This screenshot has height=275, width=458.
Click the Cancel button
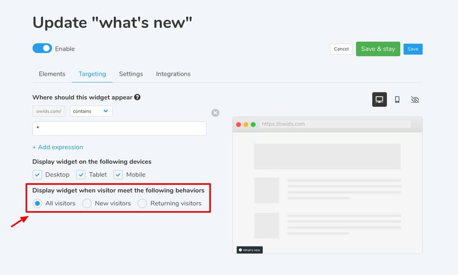pyautogui.click(x=341, y=49)
